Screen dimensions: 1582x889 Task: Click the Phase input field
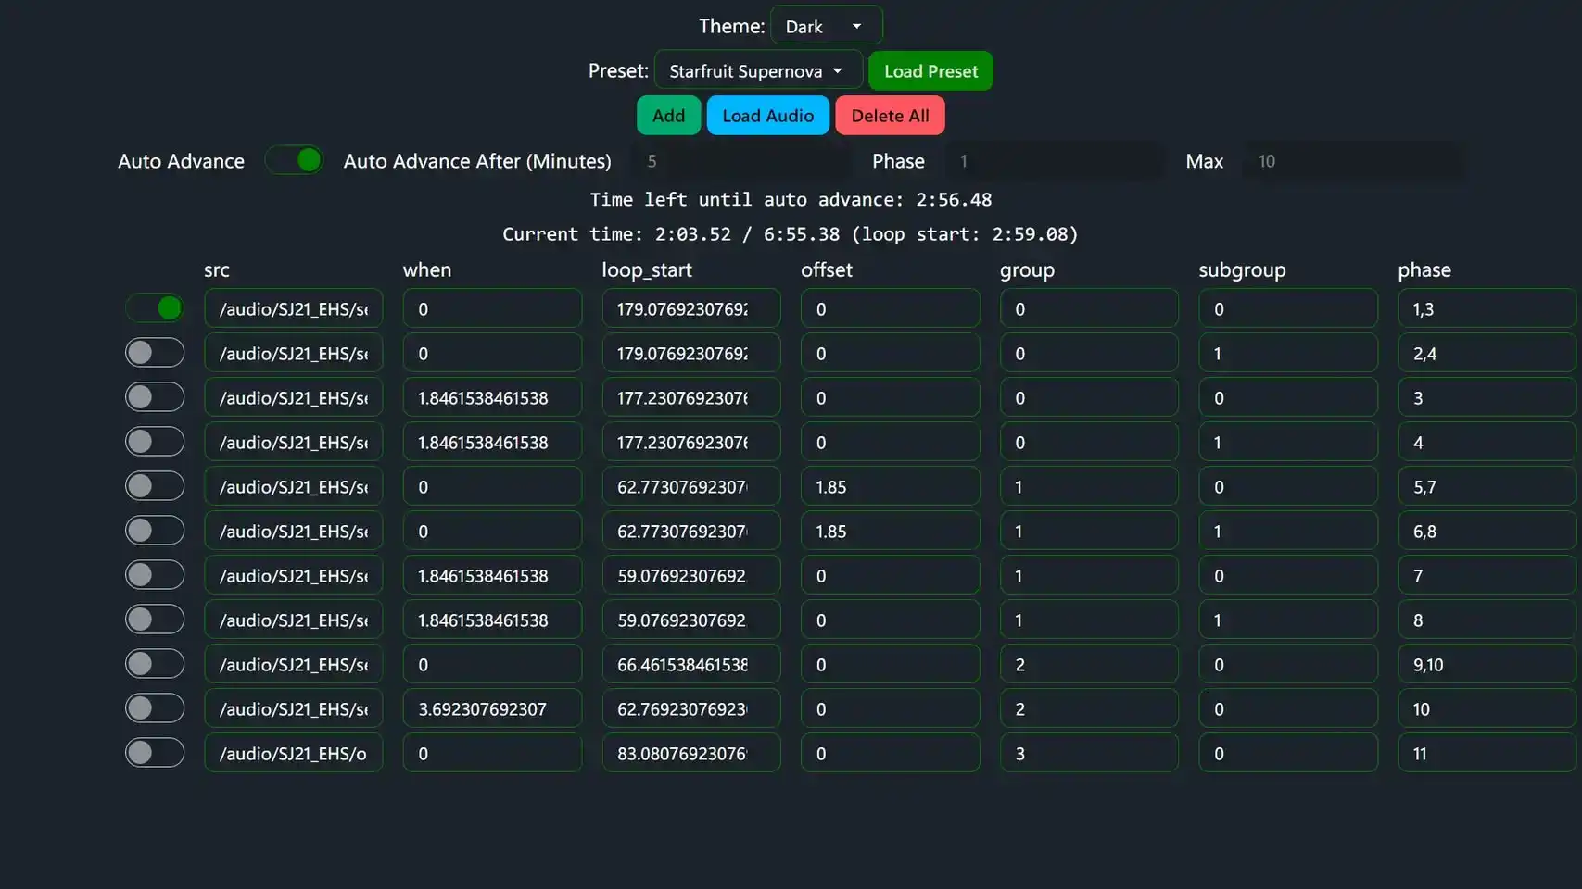click(x=1055, y=161)
